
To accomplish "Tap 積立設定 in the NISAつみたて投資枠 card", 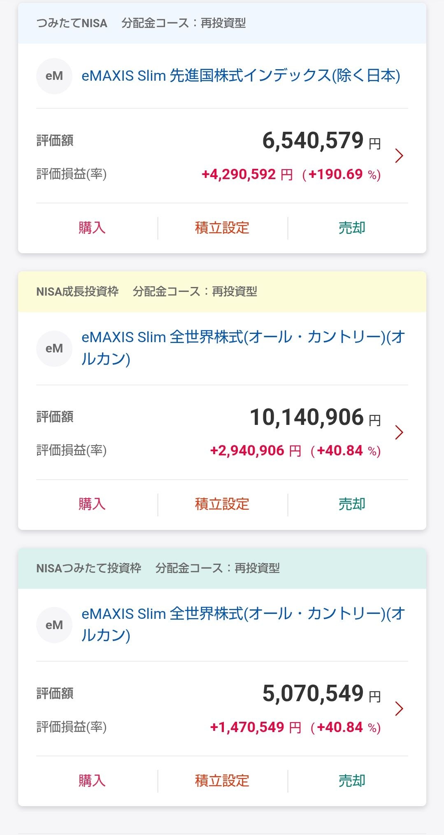I will (x=222, y=781).
